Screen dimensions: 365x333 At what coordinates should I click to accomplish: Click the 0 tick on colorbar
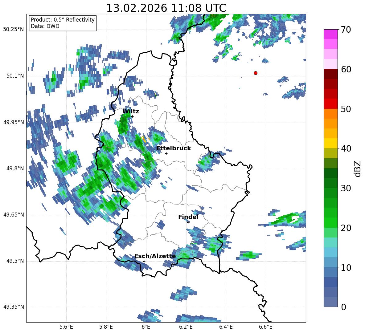click(x=343, y=307)
